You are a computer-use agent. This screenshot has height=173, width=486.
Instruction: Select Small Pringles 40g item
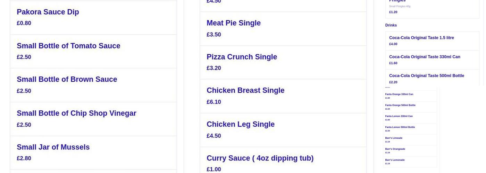click(x=432, y=7)
